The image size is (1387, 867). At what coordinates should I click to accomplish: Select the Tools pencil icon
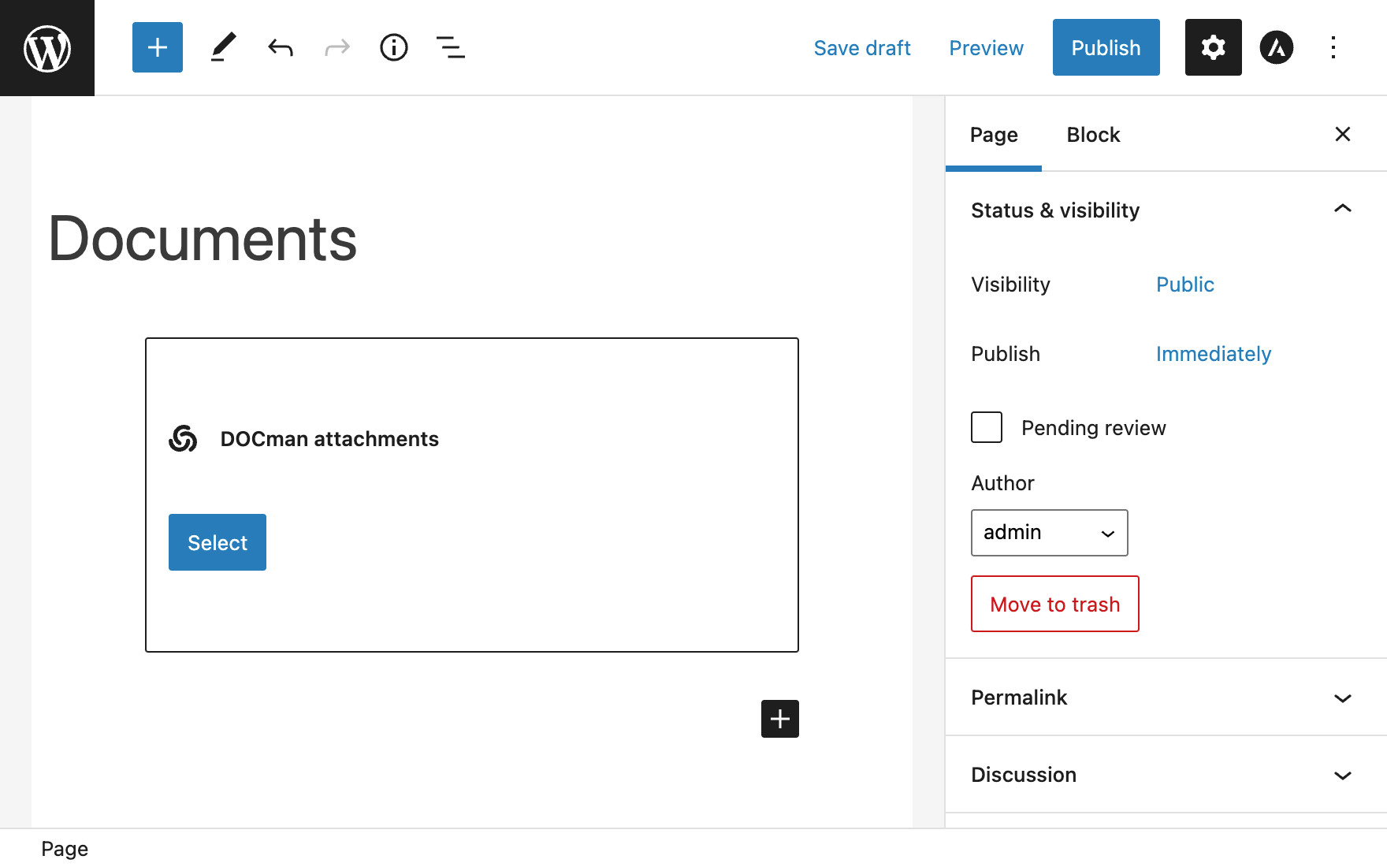(223, 47)
